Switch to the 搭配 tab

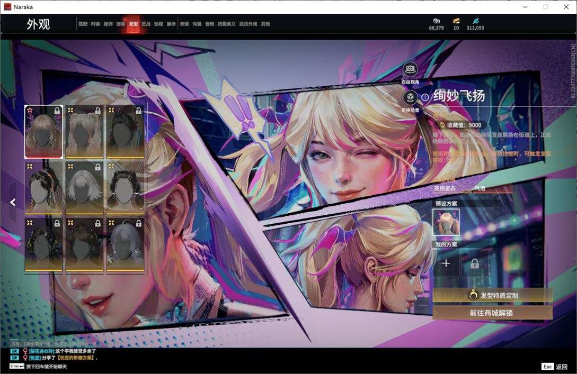click(83, 24)
